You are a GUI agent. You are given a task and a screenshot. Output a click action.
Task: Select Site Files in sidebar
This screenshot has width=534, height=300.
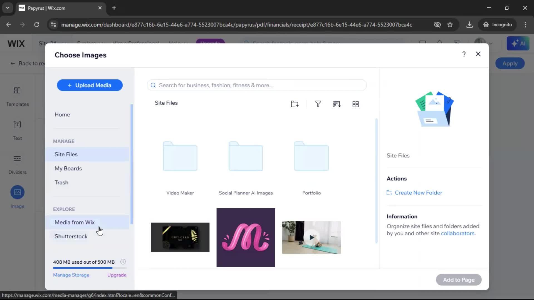click(87, 154)
